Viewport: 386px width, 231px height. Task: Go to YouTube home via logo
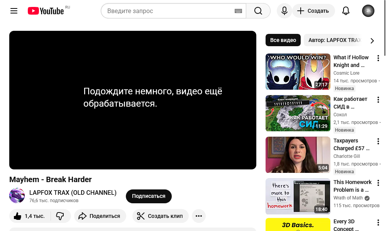pos(46,11)
